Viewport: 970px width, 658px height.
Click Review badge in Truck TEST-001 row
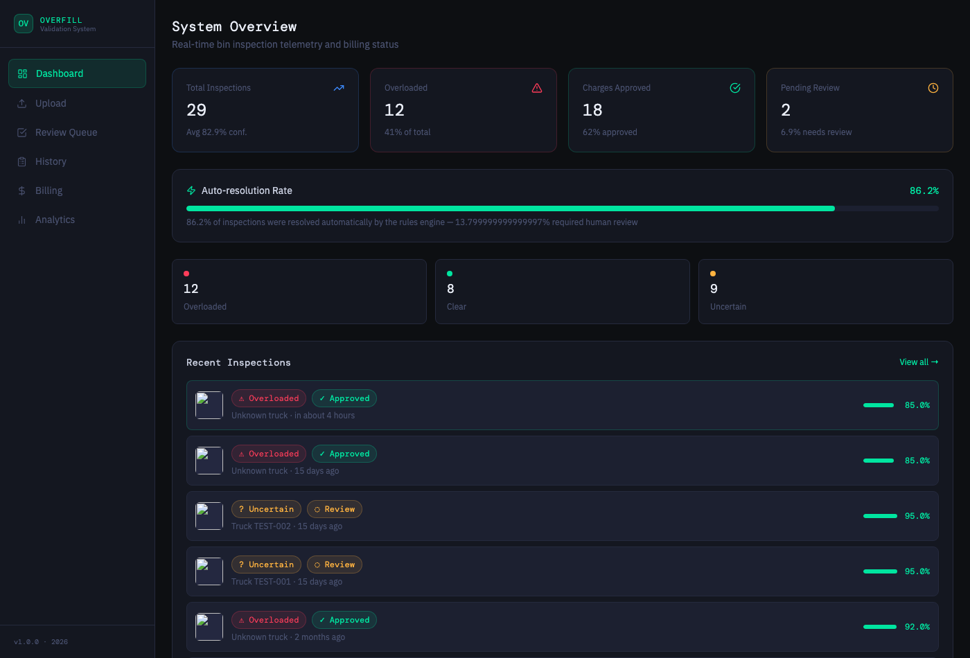click(335, 564)
